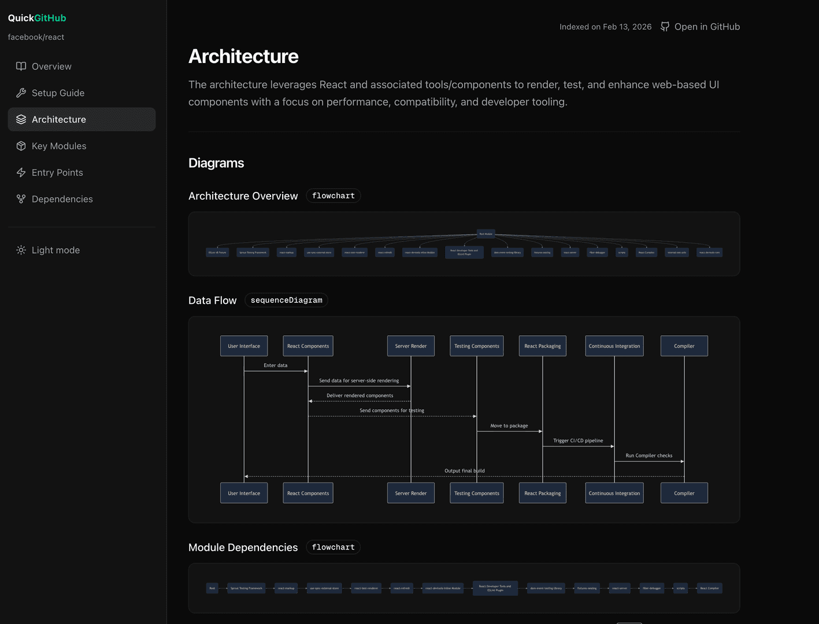The image size is (819, 624).
Task: Open the Overview book icon in sidebar
Action: pos(21,66)
